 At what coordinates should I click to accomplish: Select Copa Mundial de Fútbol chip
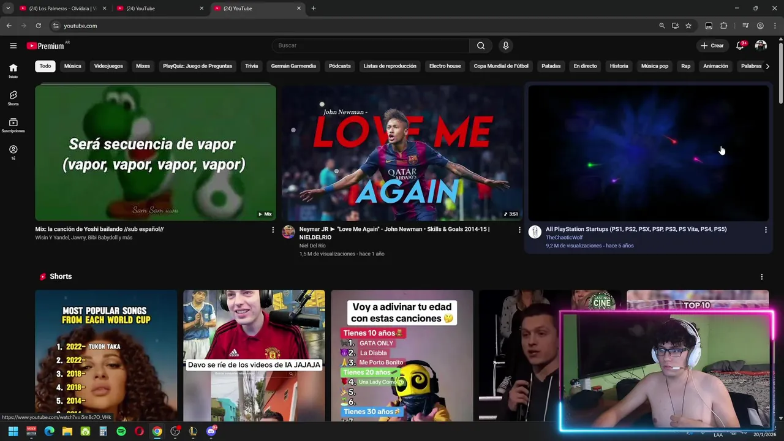click(x=501, y=66)
